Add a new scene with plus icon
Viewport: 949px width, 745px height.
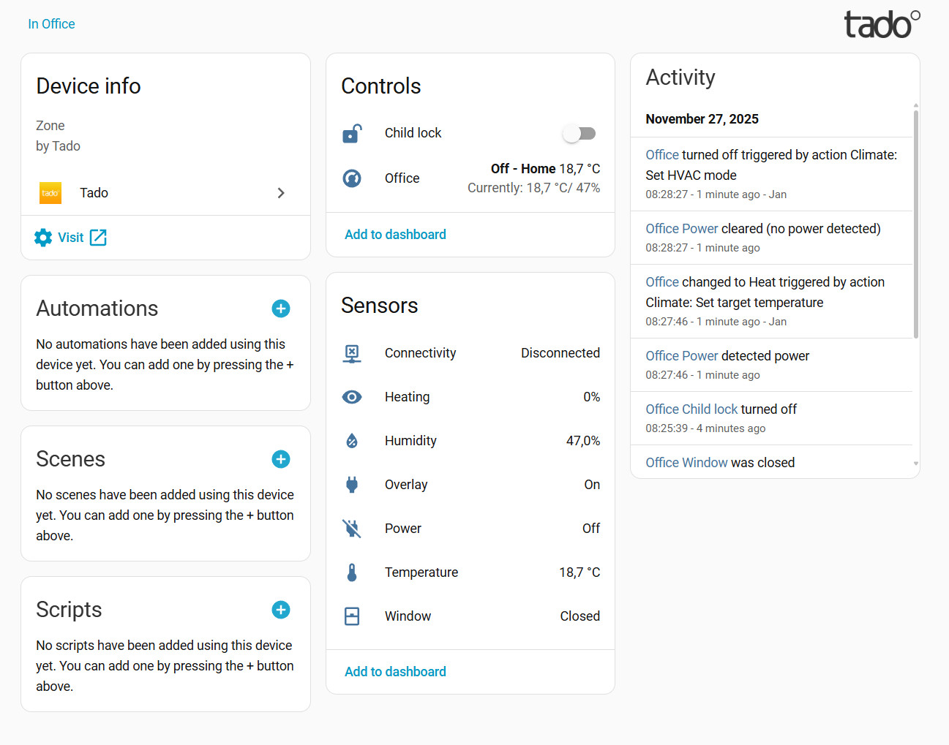point(281,459)
